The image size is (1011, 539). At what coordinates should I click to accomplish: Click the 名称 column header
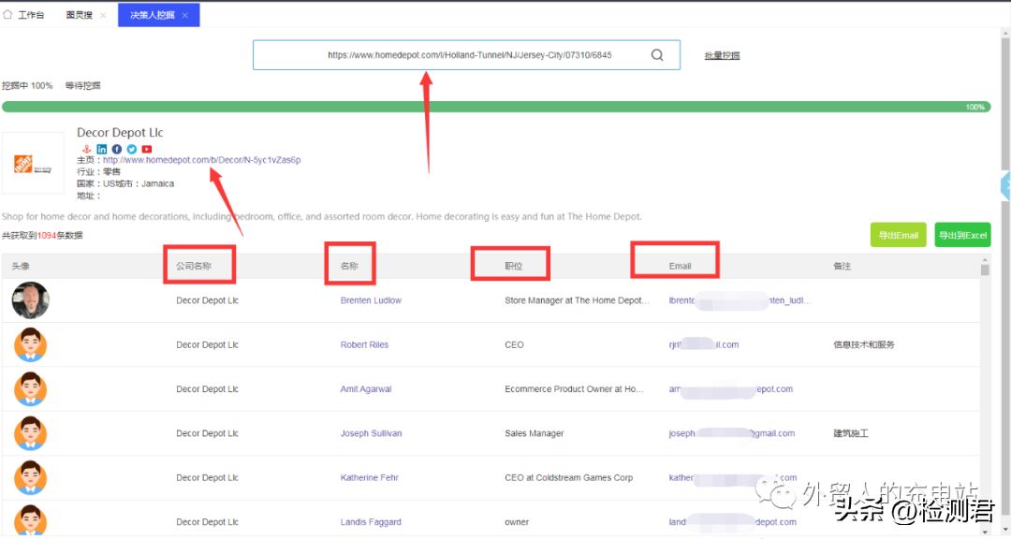[x=349, y=267]
